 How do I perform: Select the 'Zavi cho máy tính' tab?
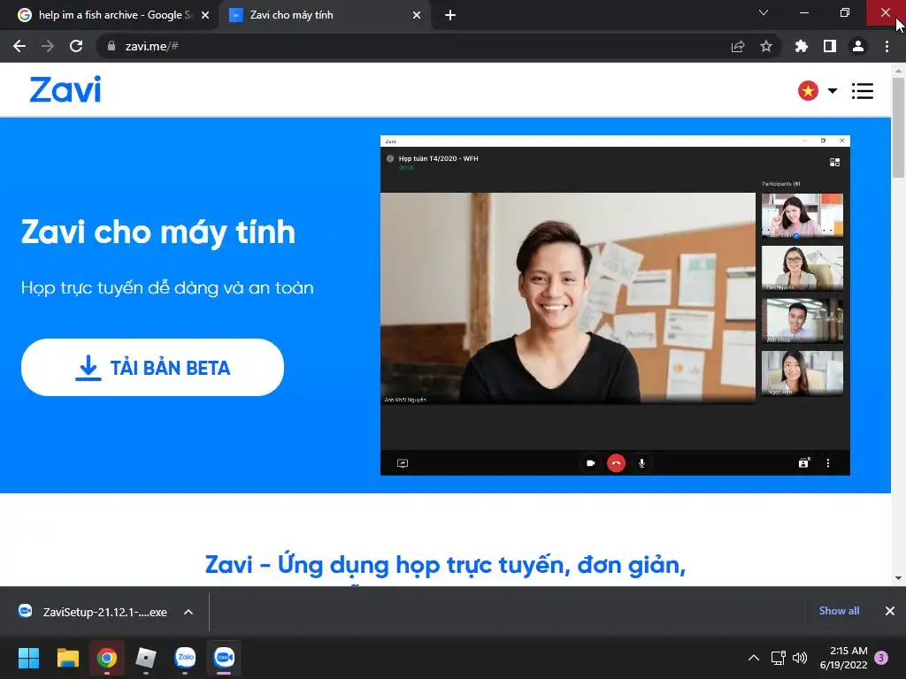(325, 15)
